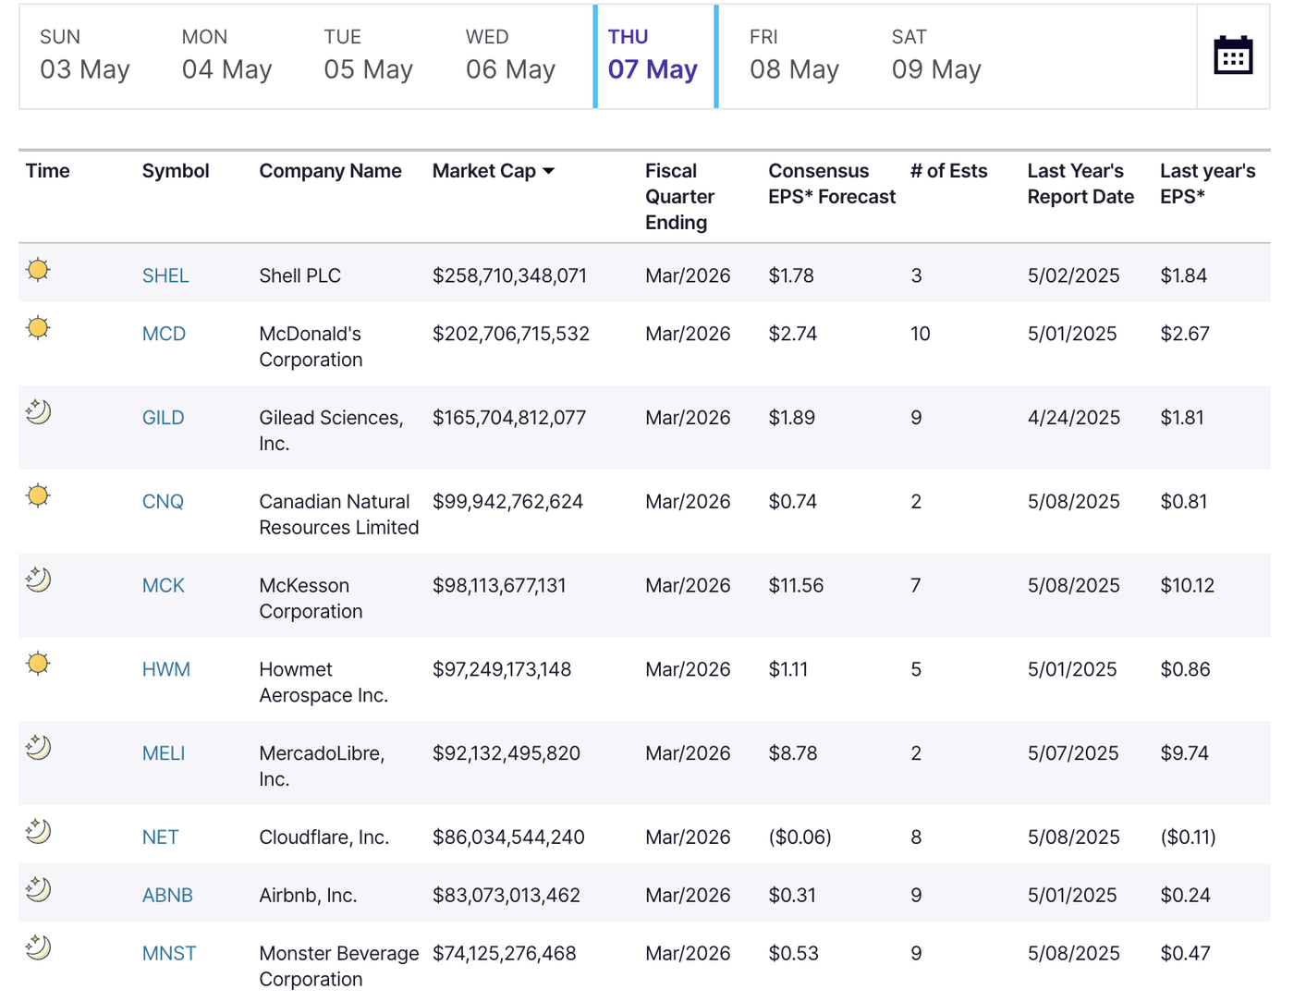Click the Last year's EPS* header
1294x1002 pixels.
1208,184
